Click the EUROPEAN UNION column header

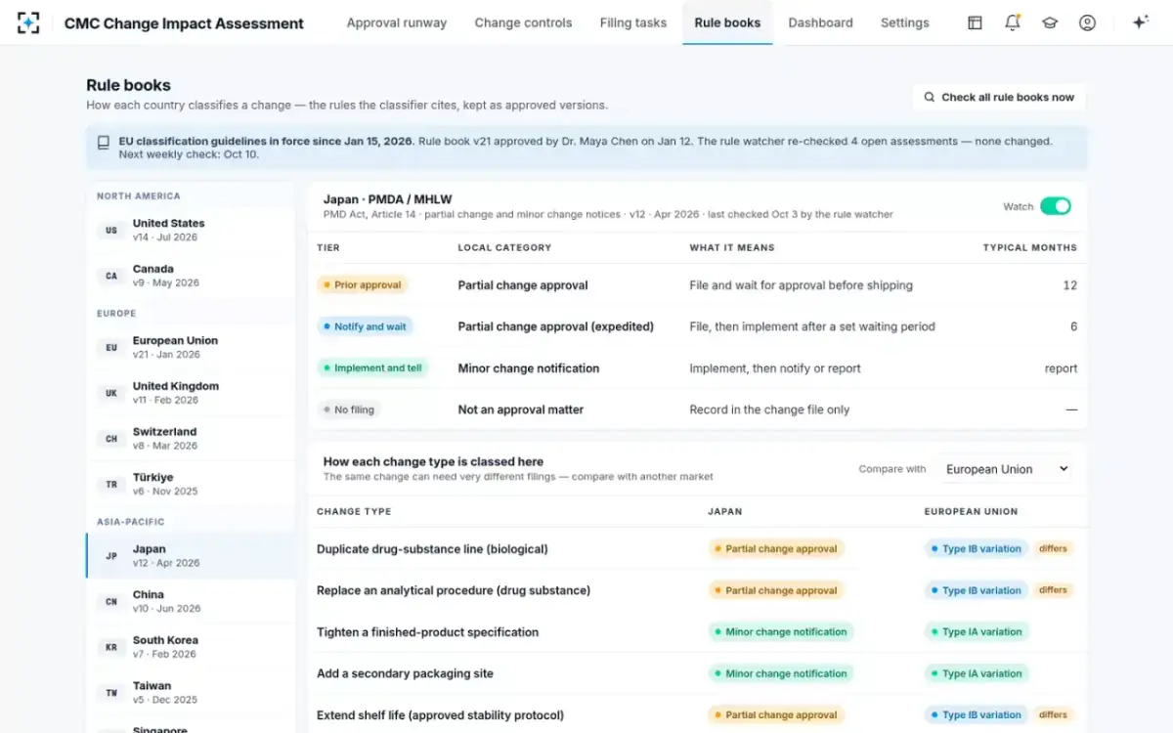tap(971, 512)
